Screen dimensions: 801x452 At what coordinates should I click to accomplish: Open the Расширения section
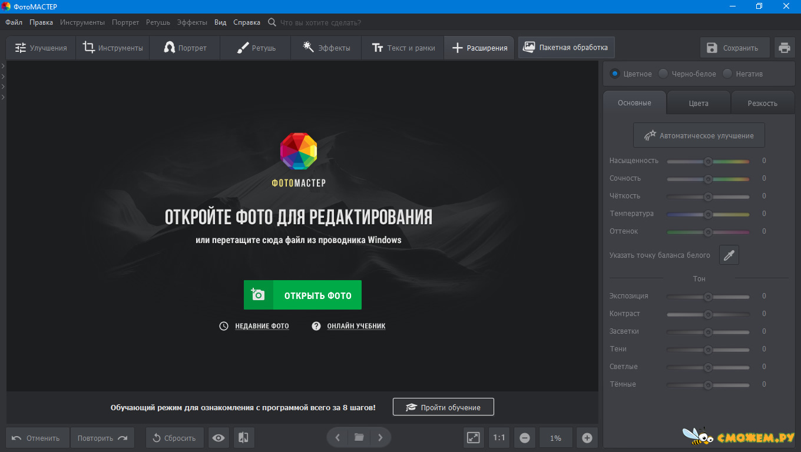[479, 48]
